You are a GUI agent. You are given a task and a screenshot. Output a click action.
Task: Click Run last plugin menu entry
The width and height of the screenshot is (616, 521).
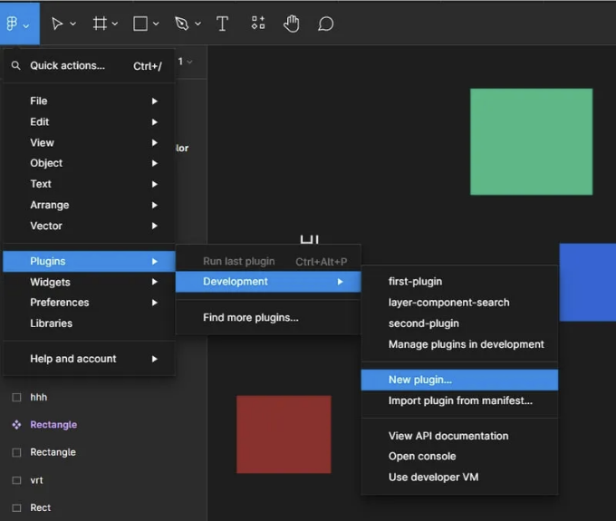pos(268,261)
